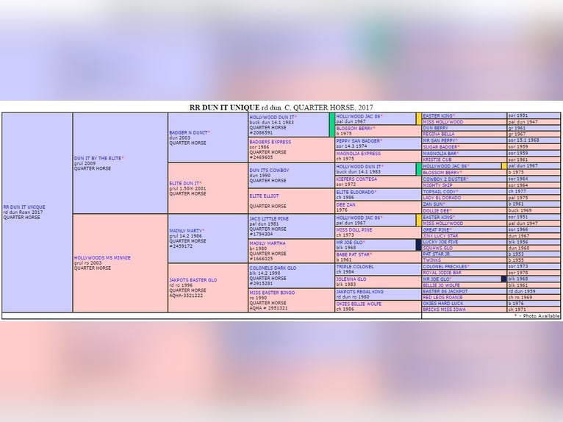Open DUN ITS COWBOY horse page
The width and height of the screenshot is (563, 422).
(268, 170)
